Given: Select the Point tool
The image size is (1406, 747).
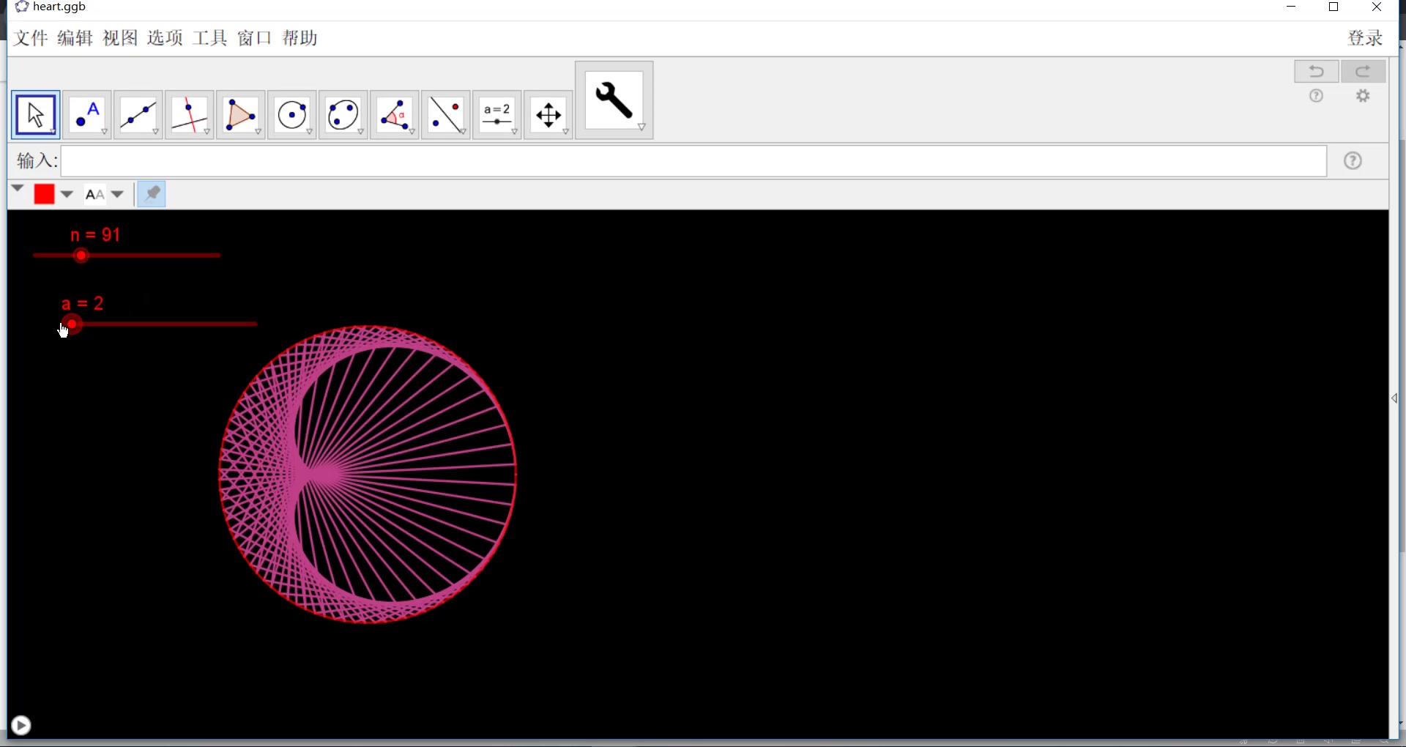Looking at the screenshot, I should pos(87,115).
